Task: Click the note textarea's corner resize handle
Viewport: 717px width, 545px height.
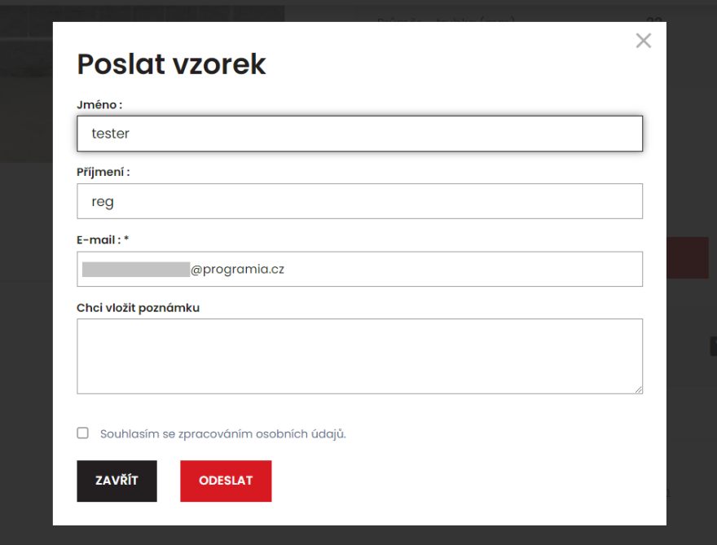Action: (638, 389)
